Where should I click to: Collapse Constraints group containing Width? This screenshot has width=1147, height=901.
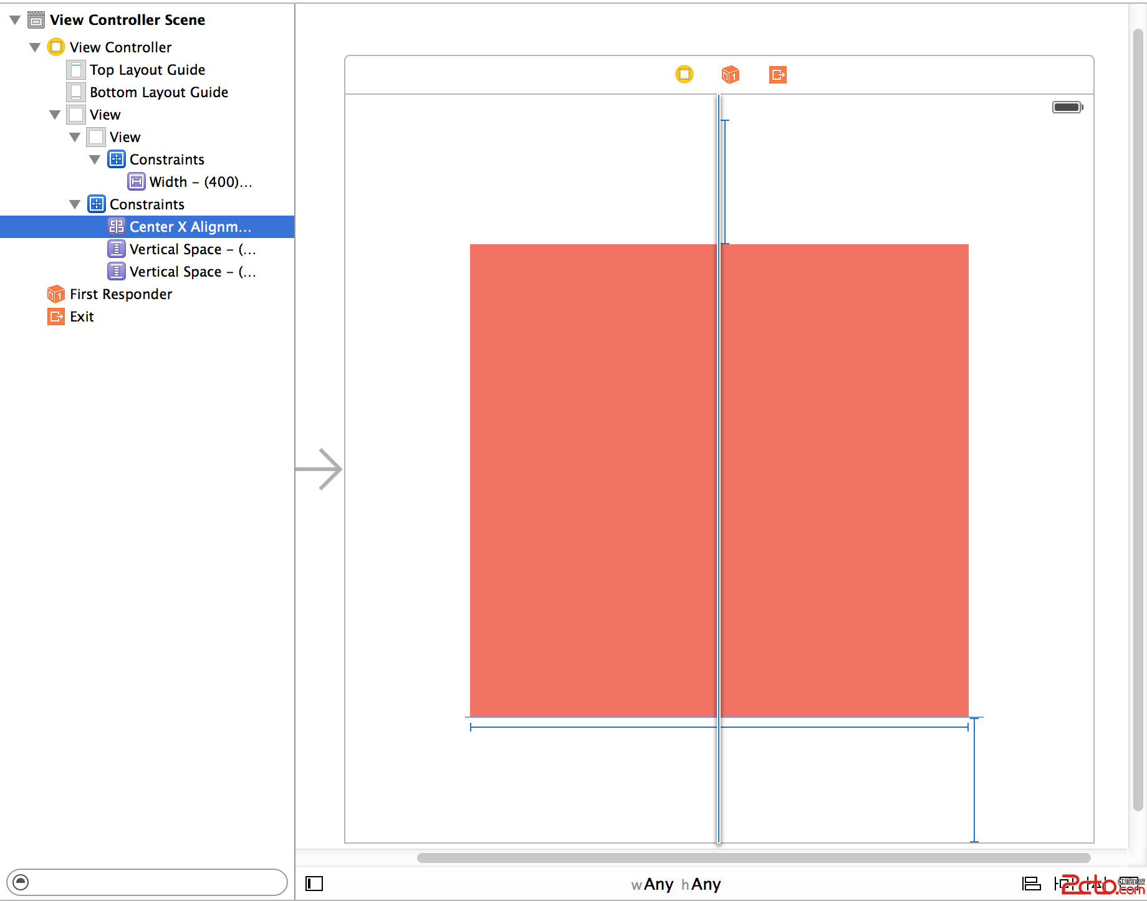[x=95, y=160]
